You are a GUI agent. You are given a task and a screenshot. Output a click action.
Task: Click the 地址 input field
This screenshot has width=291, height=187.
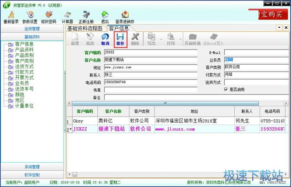click(151, 67)
